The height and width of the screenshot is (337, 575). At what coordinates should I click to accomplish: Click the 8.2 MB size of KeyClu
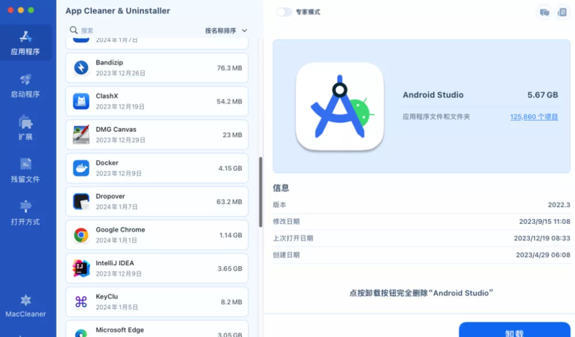[232, 302]
